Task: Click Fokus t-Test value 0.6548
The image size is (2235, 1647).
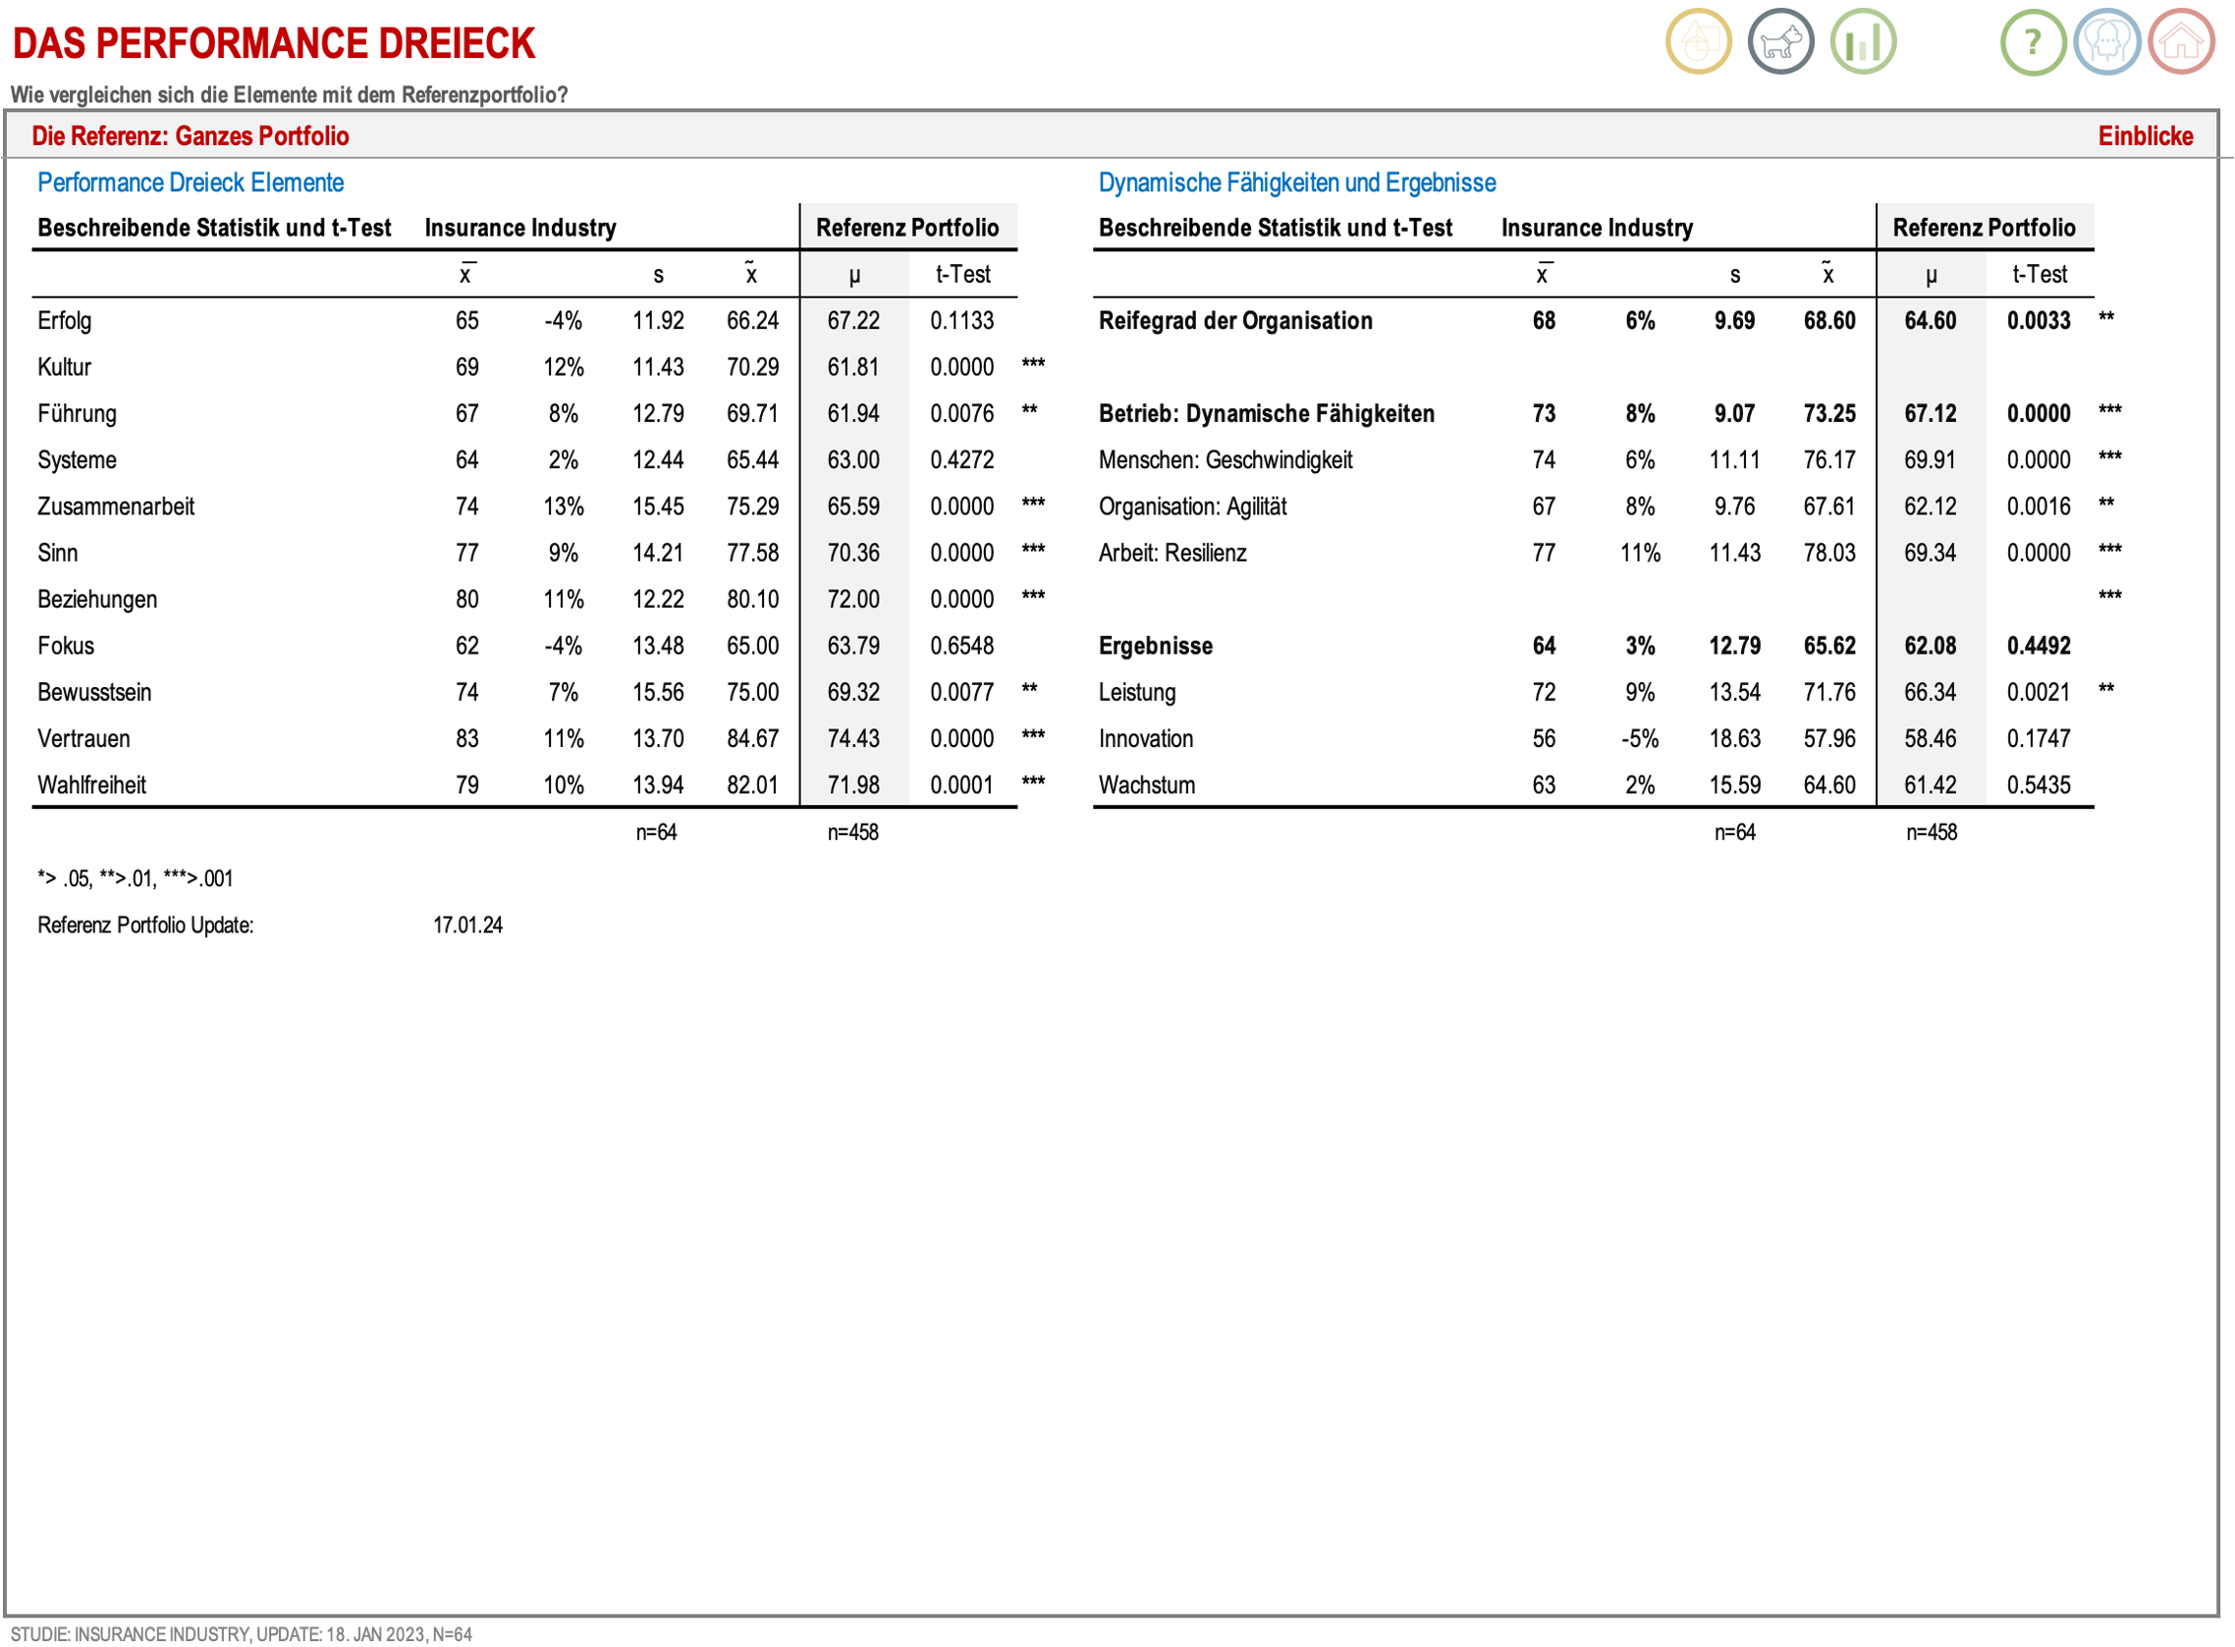Action: 961,646
